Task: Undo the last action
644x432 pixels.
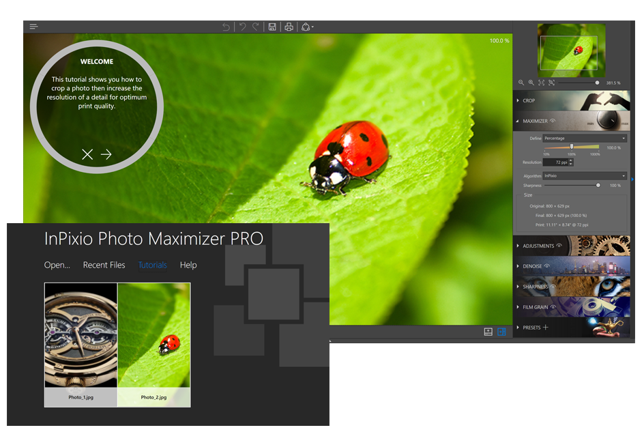Action: coord(243,27)
